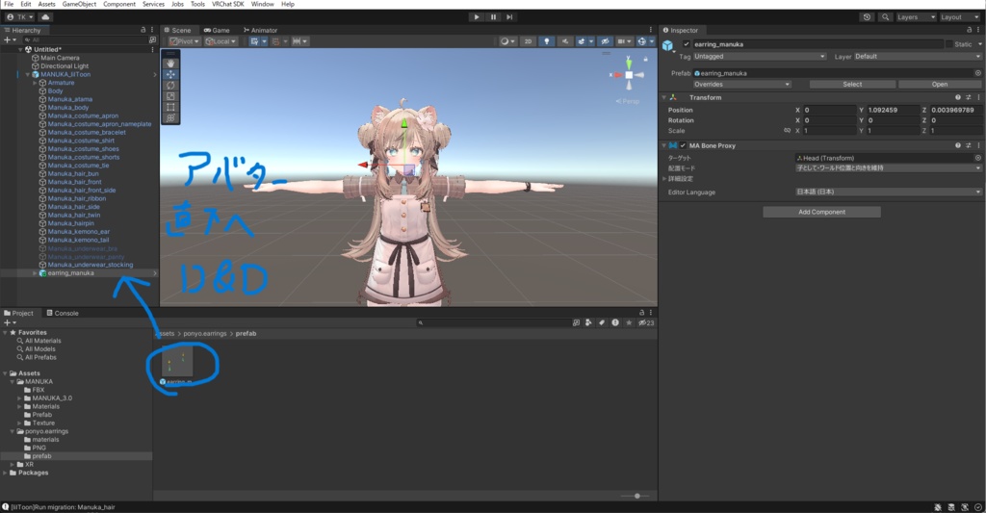Open Project search by label icon
This screenshot has width=986, height=513.
pyautogui.click(x=602, y=322)
